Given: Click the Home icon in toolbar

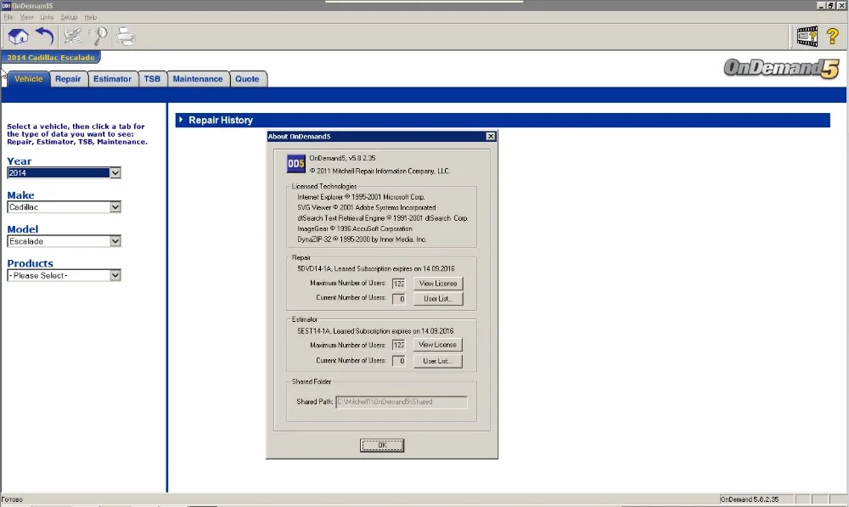Looking at the screenshot, I should pos(18,37).
